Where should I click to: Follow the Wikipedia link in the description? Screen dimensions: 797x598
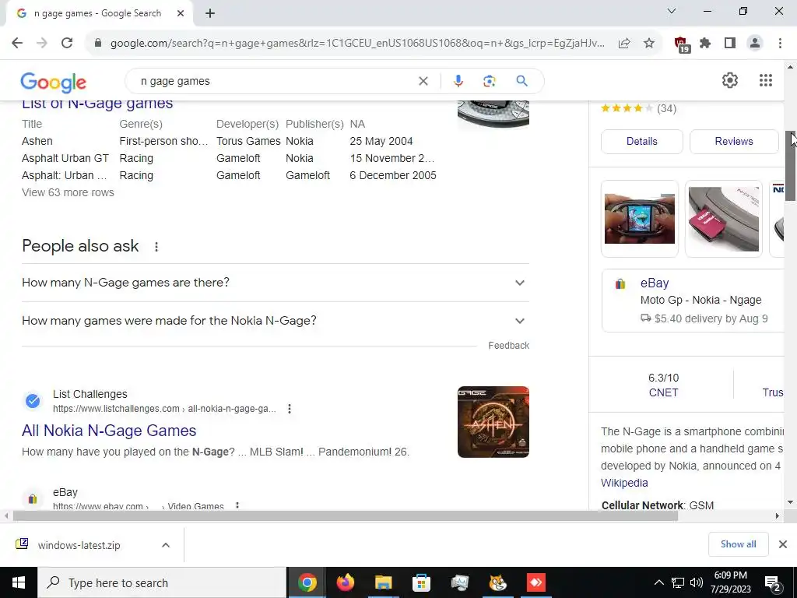pyautogui.click(x=624, y=483)
